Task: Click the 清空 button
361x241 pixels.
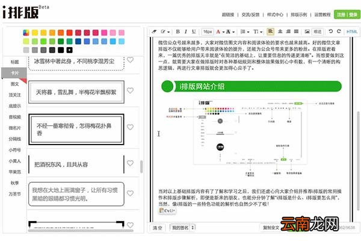Action: [x=158, y=228]
